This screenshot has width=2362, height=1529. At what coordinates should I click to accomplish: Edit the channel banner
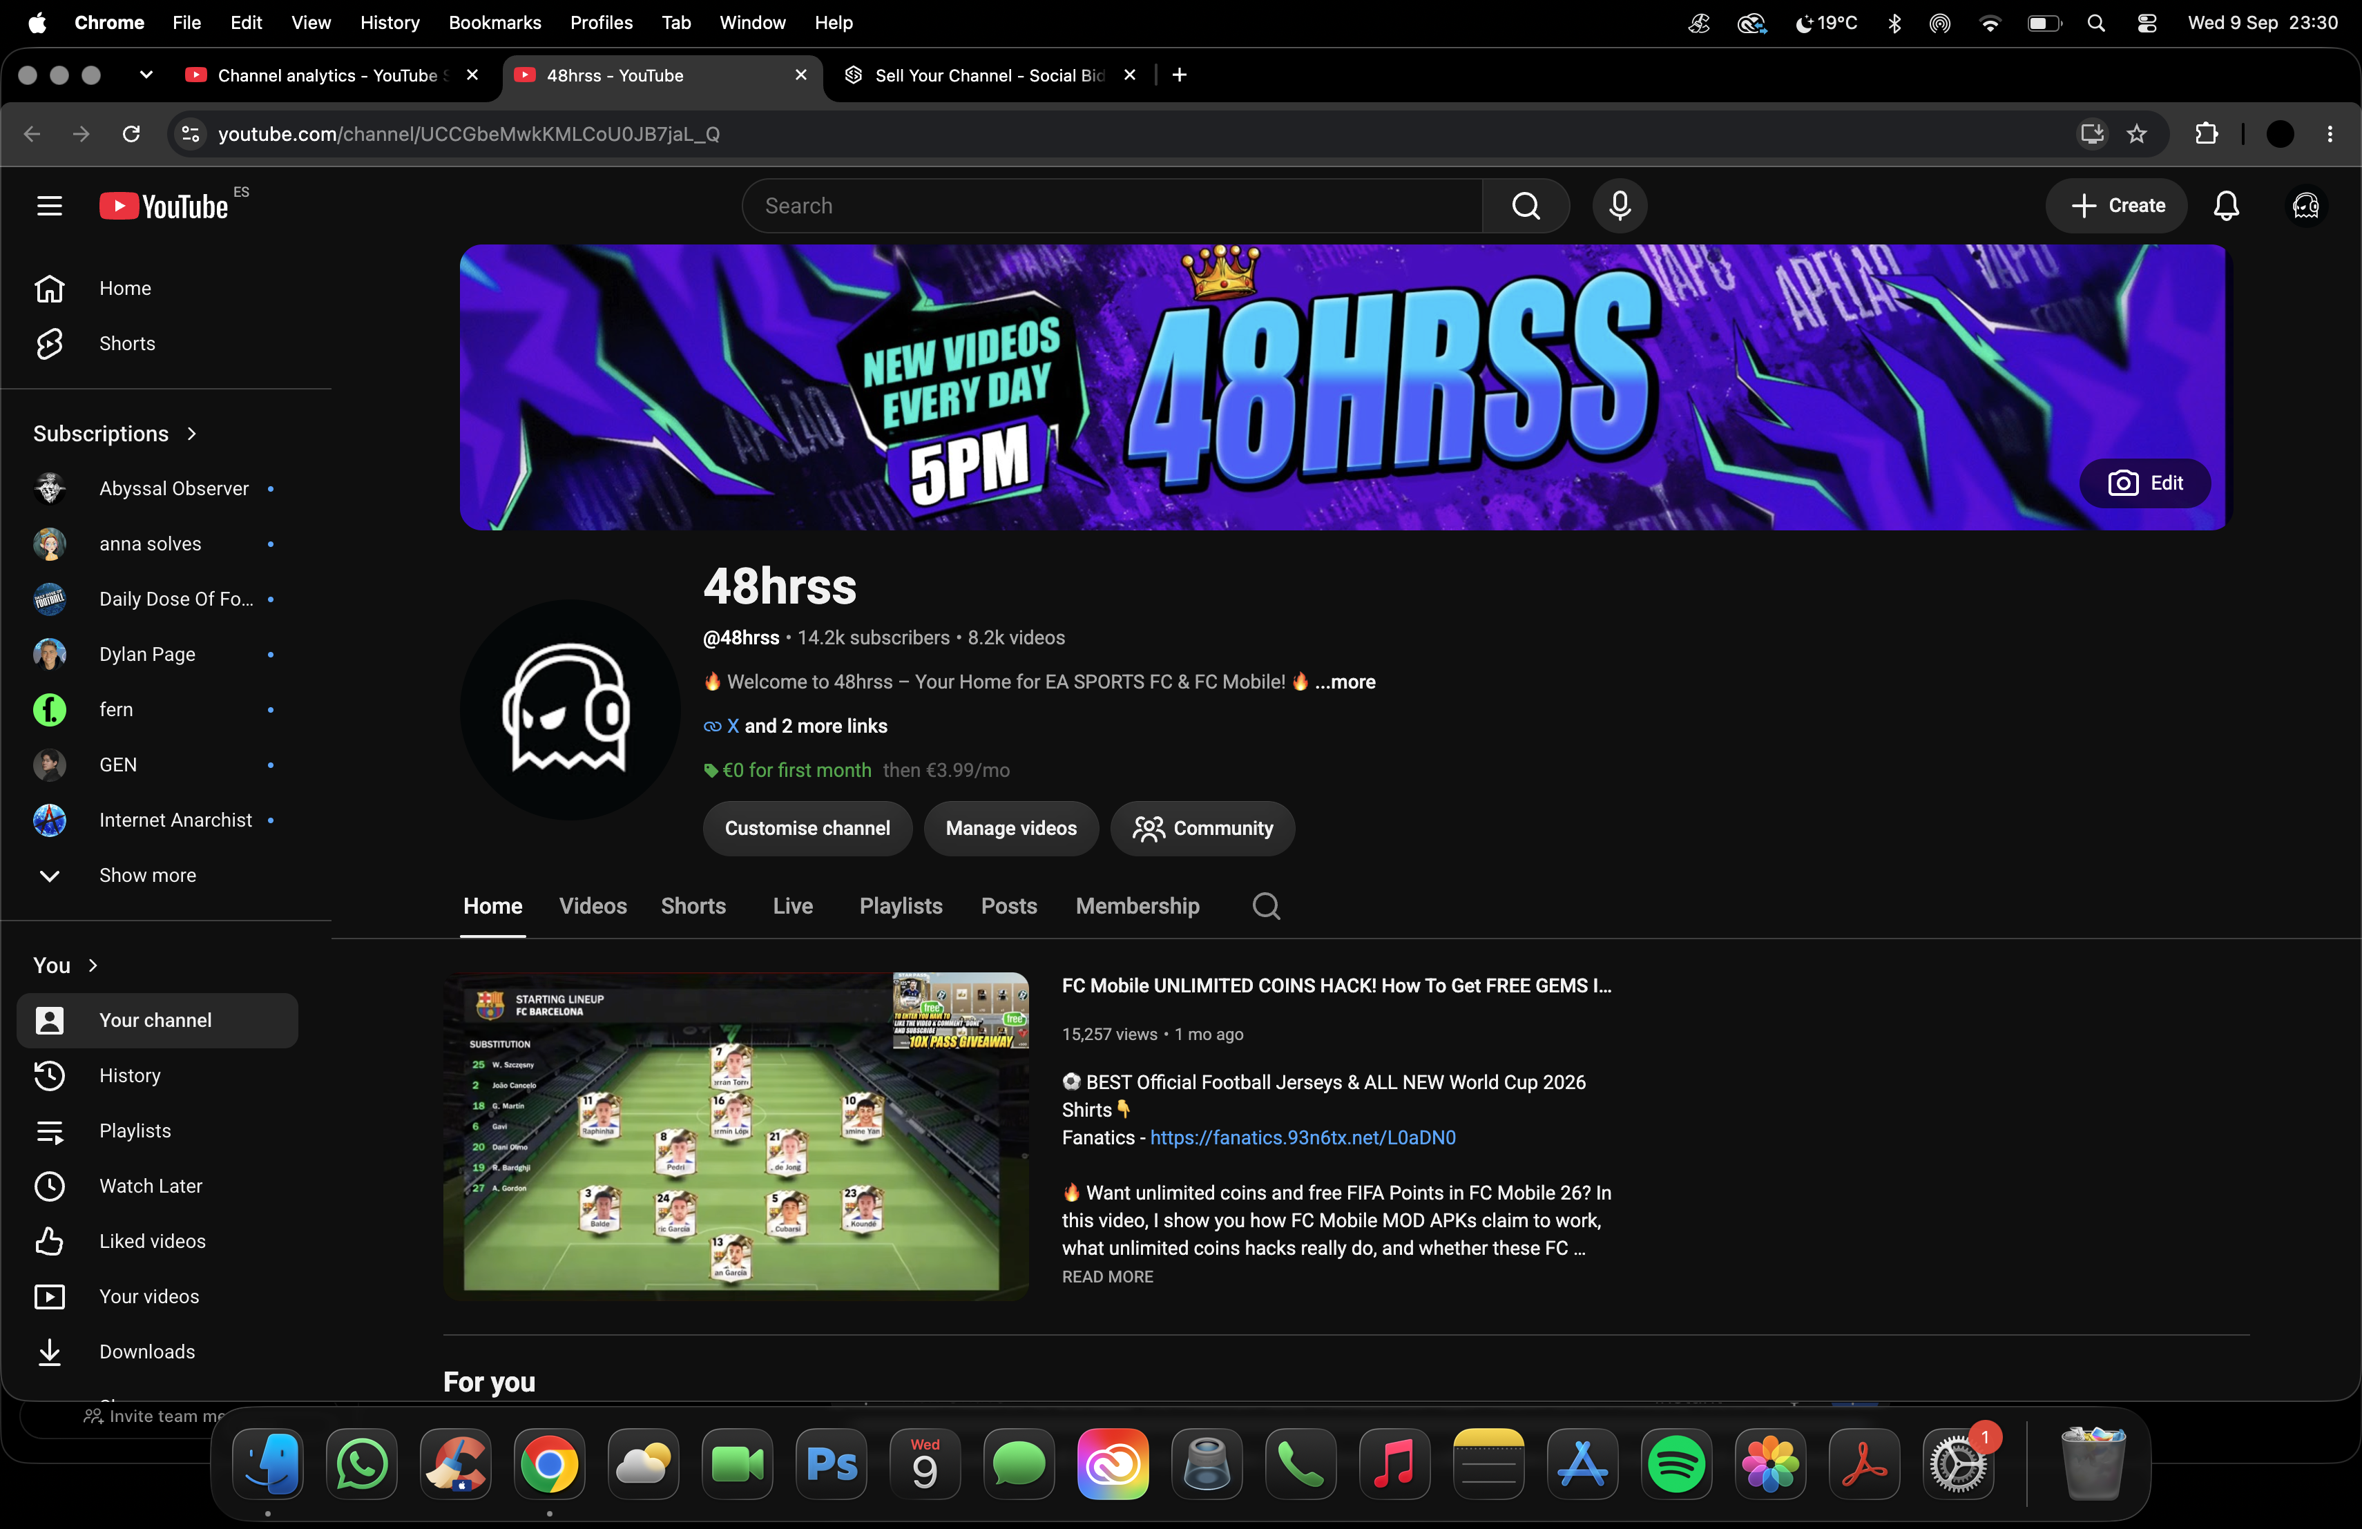[2144, 483]
